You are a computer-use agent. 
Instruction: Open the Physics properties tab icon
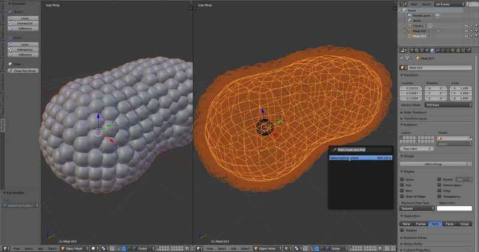469,50
